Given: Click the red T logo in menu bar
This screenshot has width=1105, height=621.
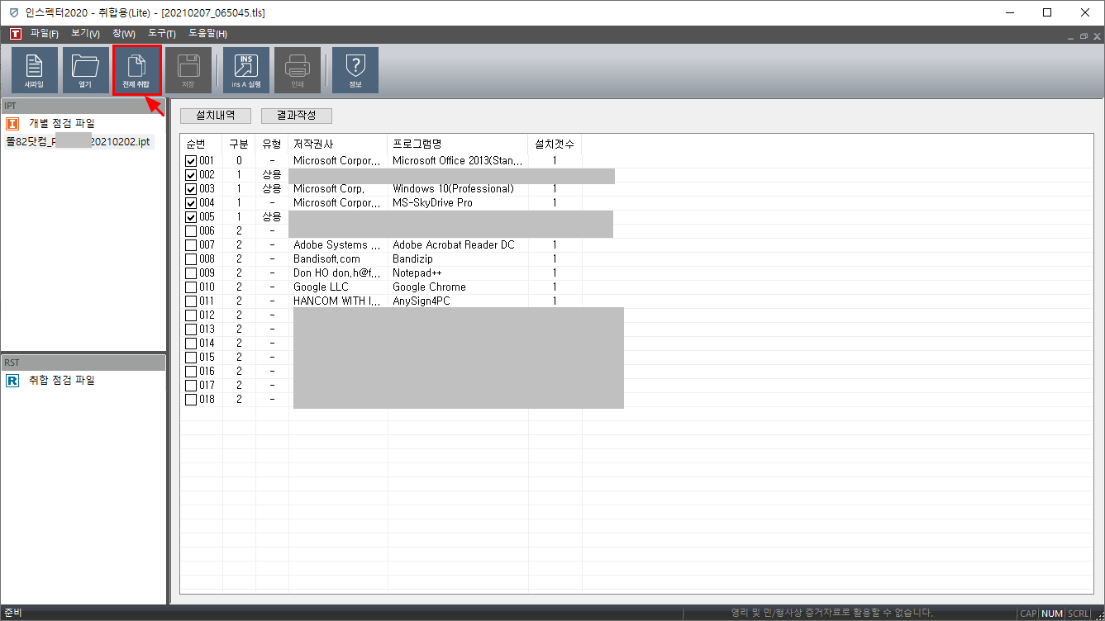Looking at the screenshot, I should [x=15, y=34].
